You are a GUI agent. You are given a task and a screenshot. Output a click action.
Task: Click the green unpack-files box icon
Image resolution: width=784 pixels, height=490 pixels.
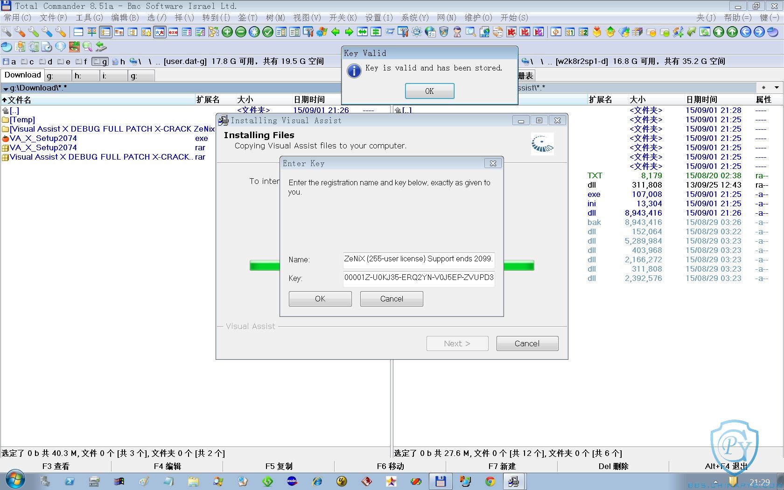[x=610, y=32]
